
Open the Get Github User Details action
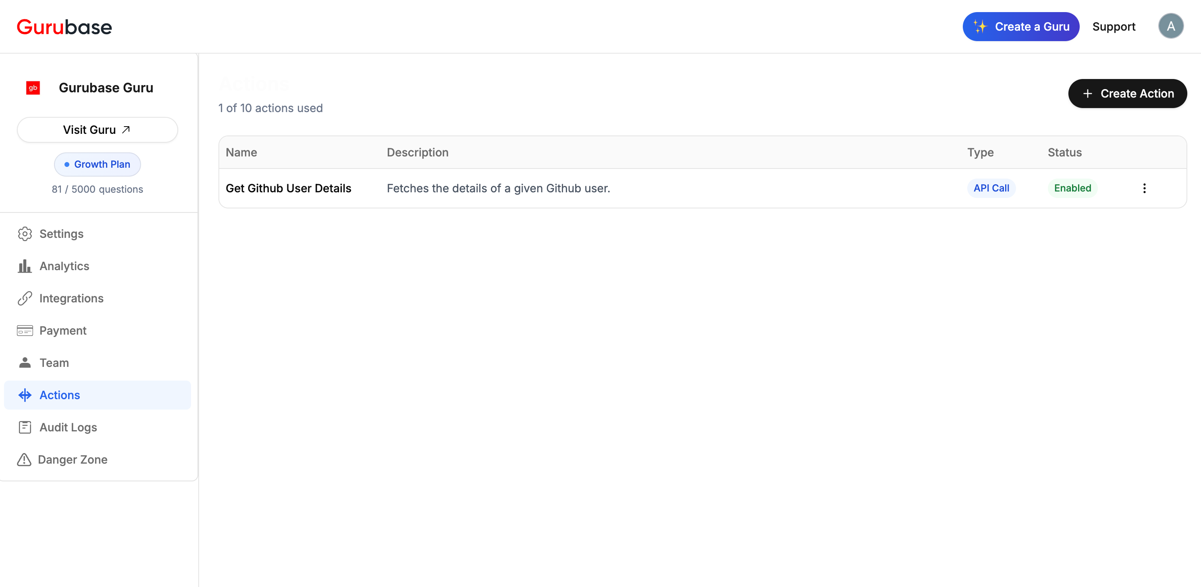(x=289, y=188)
